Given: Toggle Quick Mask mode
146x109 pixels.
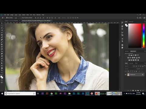Looking at the screenshot, I should [x=2, y=80].
